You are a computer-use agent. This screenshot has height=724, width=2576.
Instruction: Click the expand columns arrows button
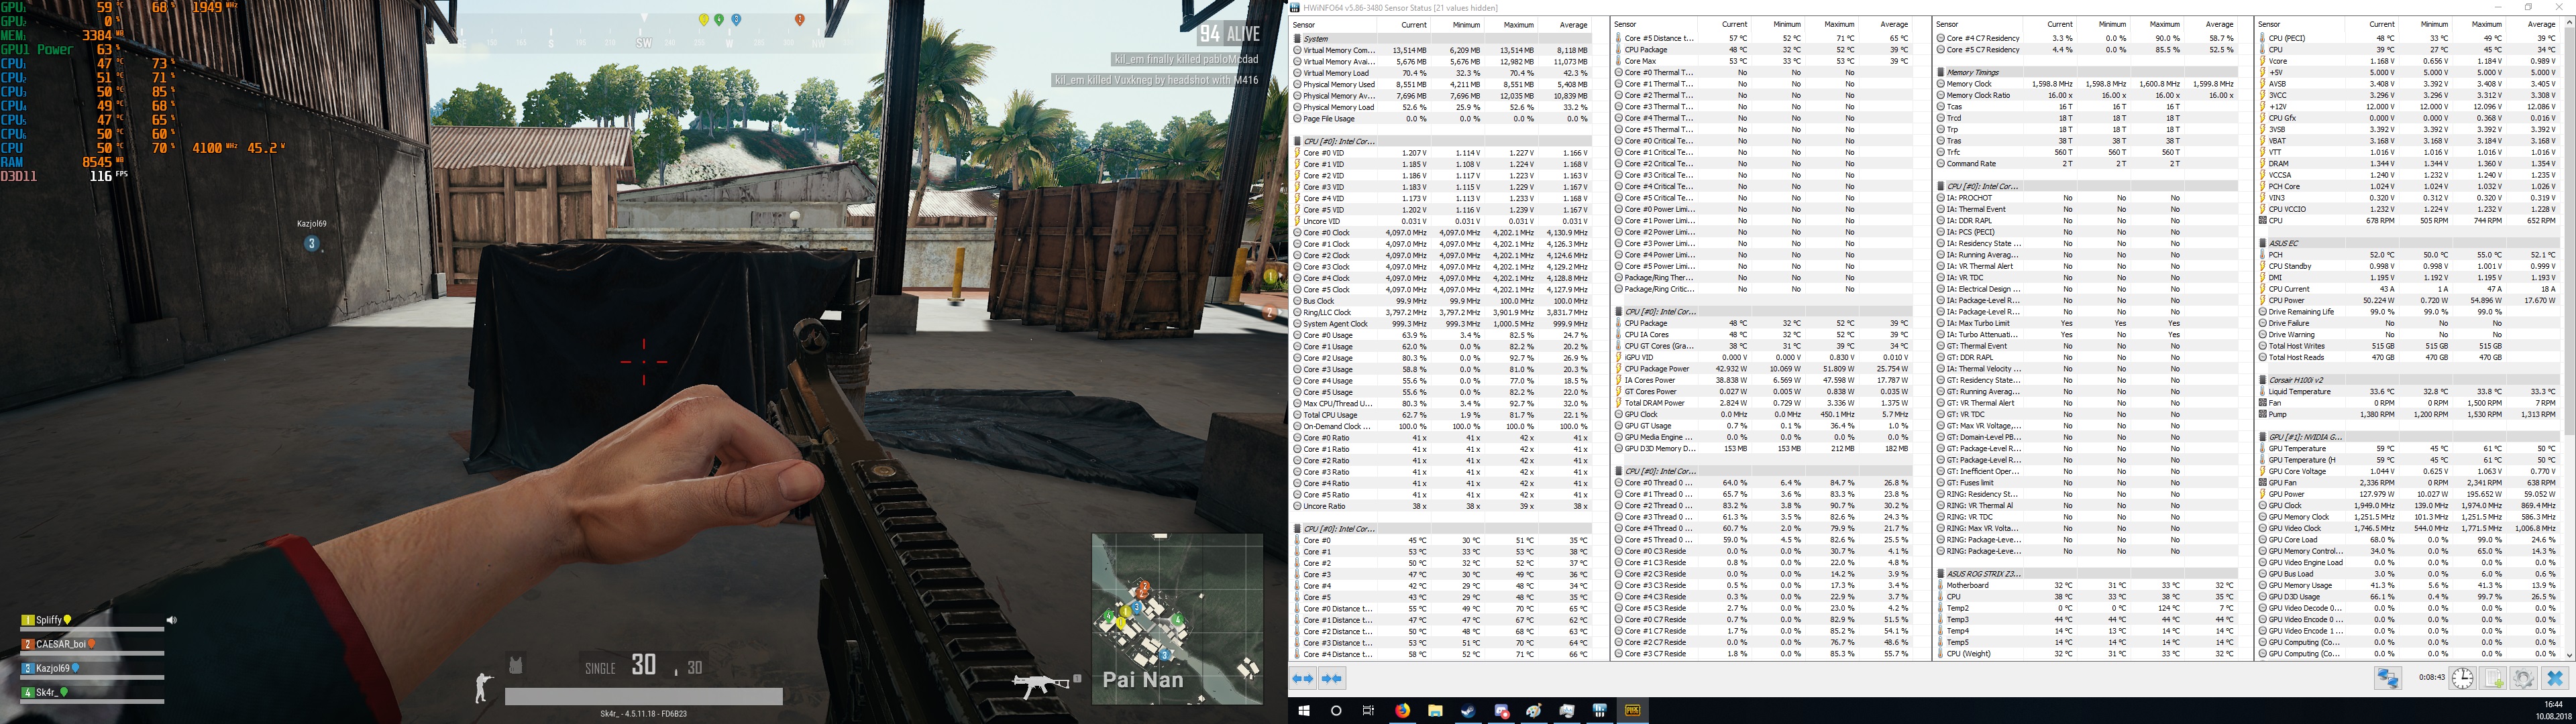click(1303, 678)
